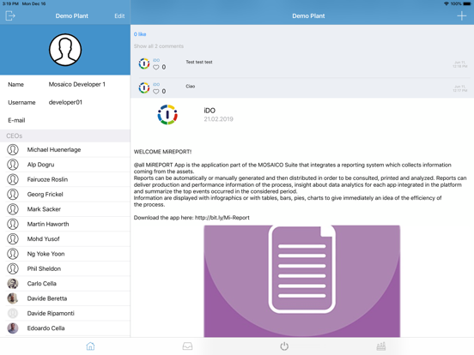Open the iDO post author name
The image size is (474, 355).
210,111
